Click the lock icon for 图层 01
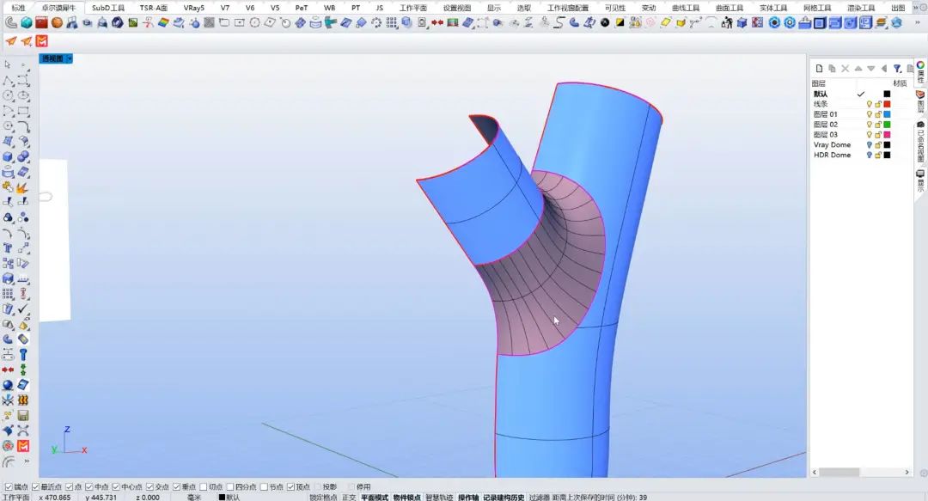 click(x=878, y=114)
